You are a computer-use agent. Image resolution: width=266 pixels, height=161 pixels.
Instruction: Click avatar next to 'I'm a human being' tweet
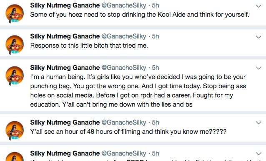pyautogui.click(x=15, y=76)
